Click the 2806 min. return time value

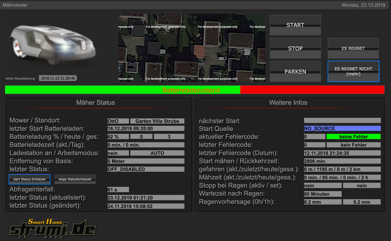(x=342, y=161)
